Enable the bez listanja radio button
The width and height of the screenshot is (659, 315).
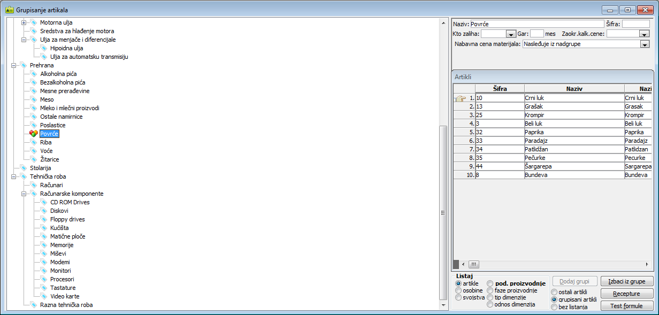[x=554, y=307]
